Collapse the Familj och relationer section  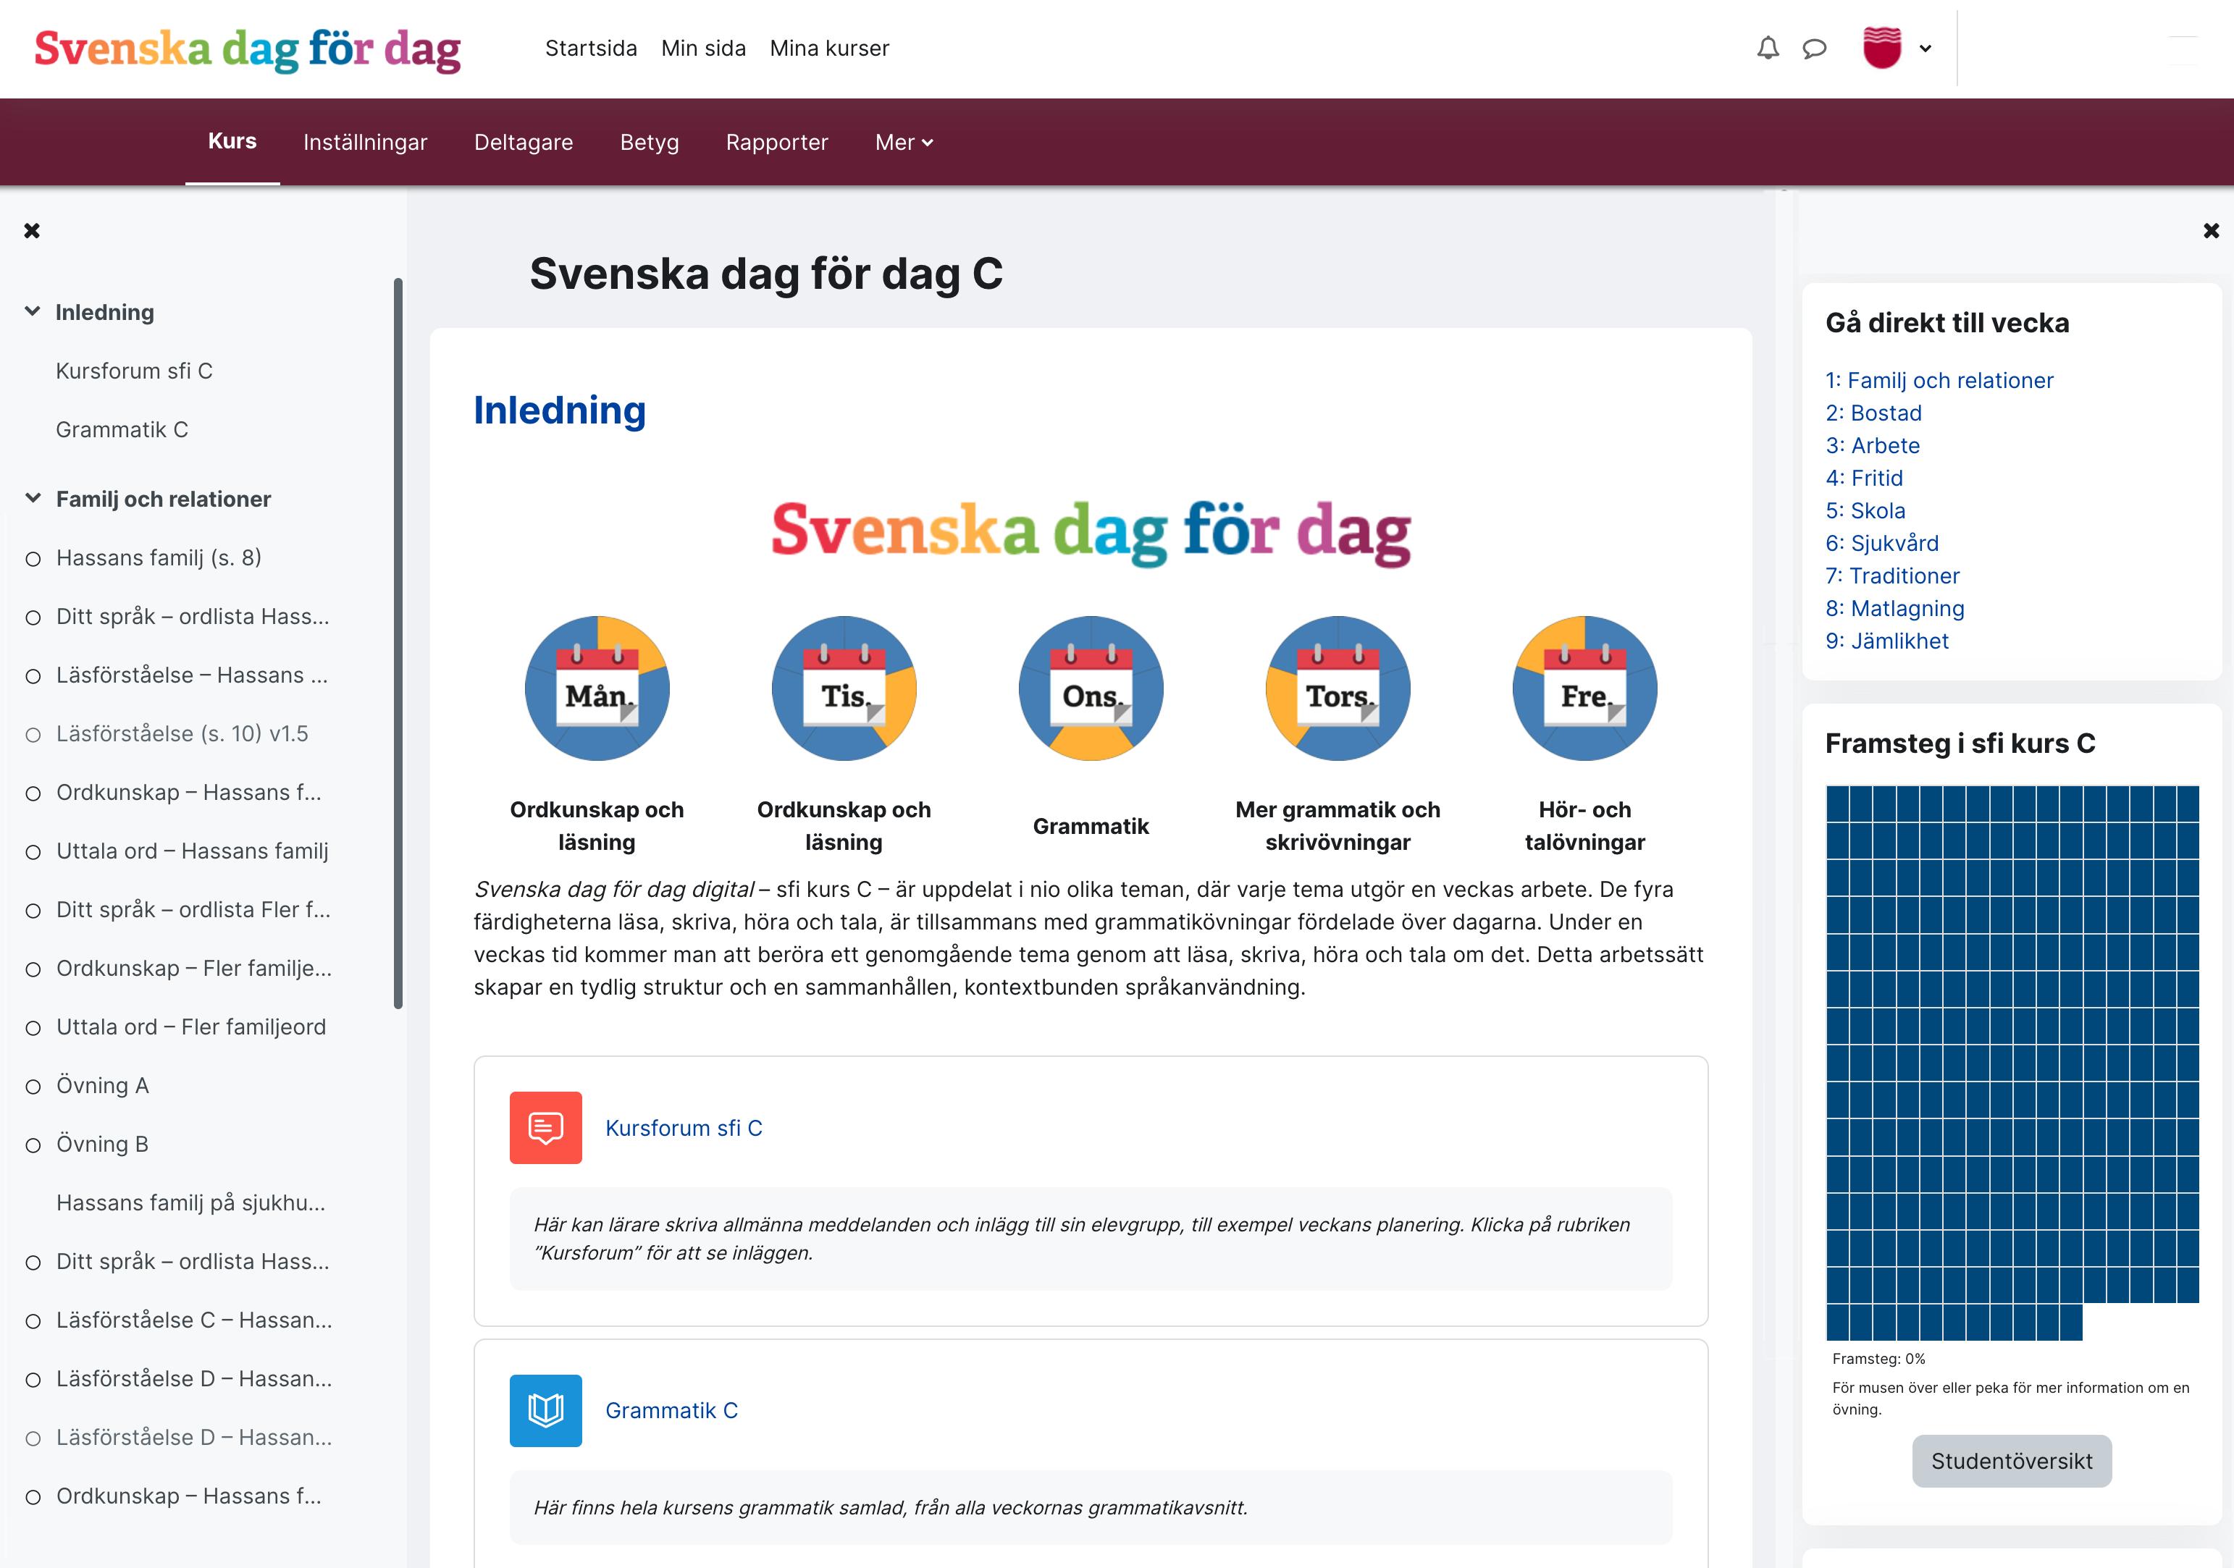point(33,498)
